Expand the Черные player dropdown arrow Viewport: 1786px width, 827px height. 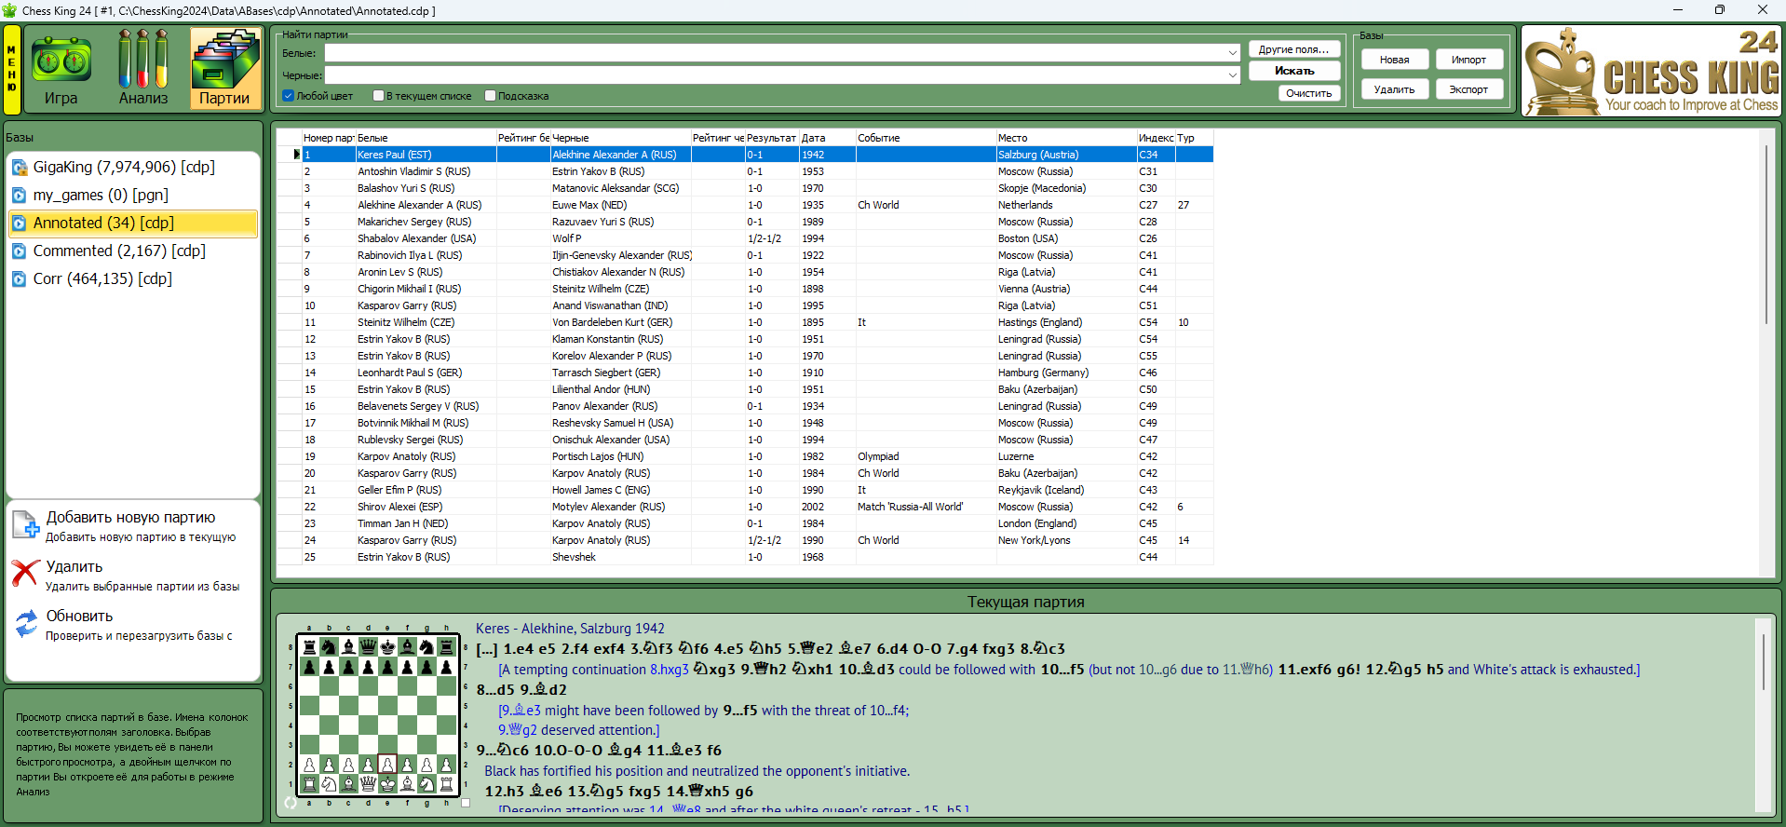pyautogui.click(x=1232, y=75)
